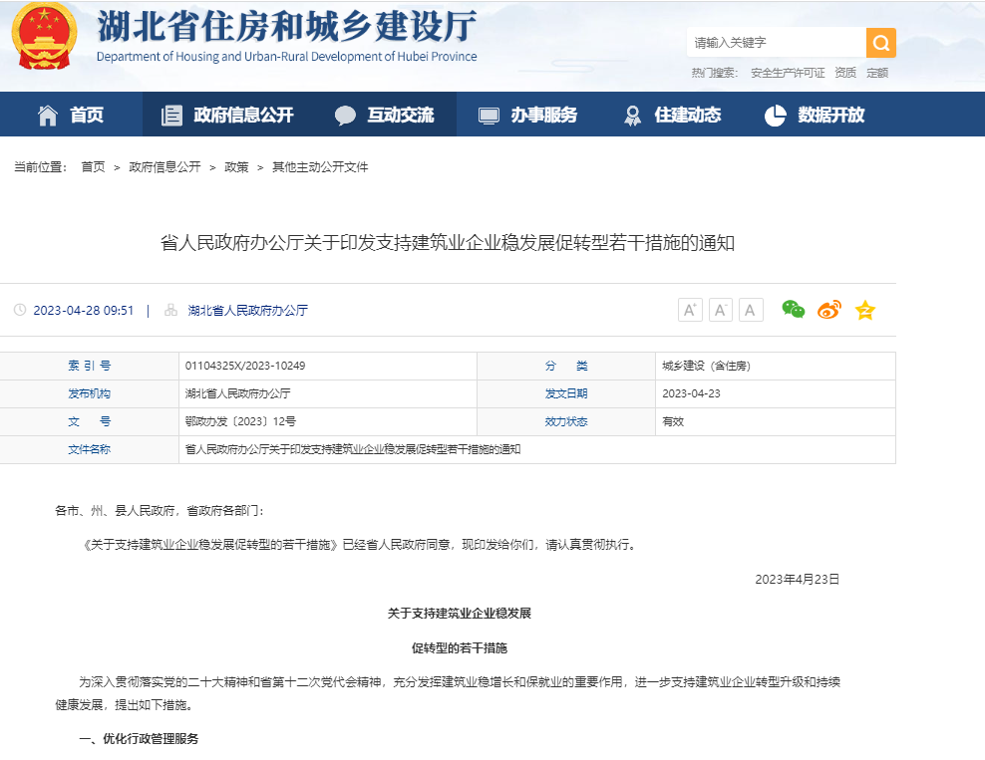Share the article via Weibo icon

click(828, 310)
